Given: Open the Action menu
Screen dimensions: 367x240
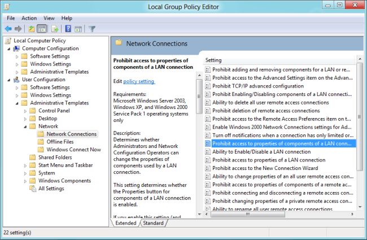Looking at the screenshot, I should (x=29, y=18).
